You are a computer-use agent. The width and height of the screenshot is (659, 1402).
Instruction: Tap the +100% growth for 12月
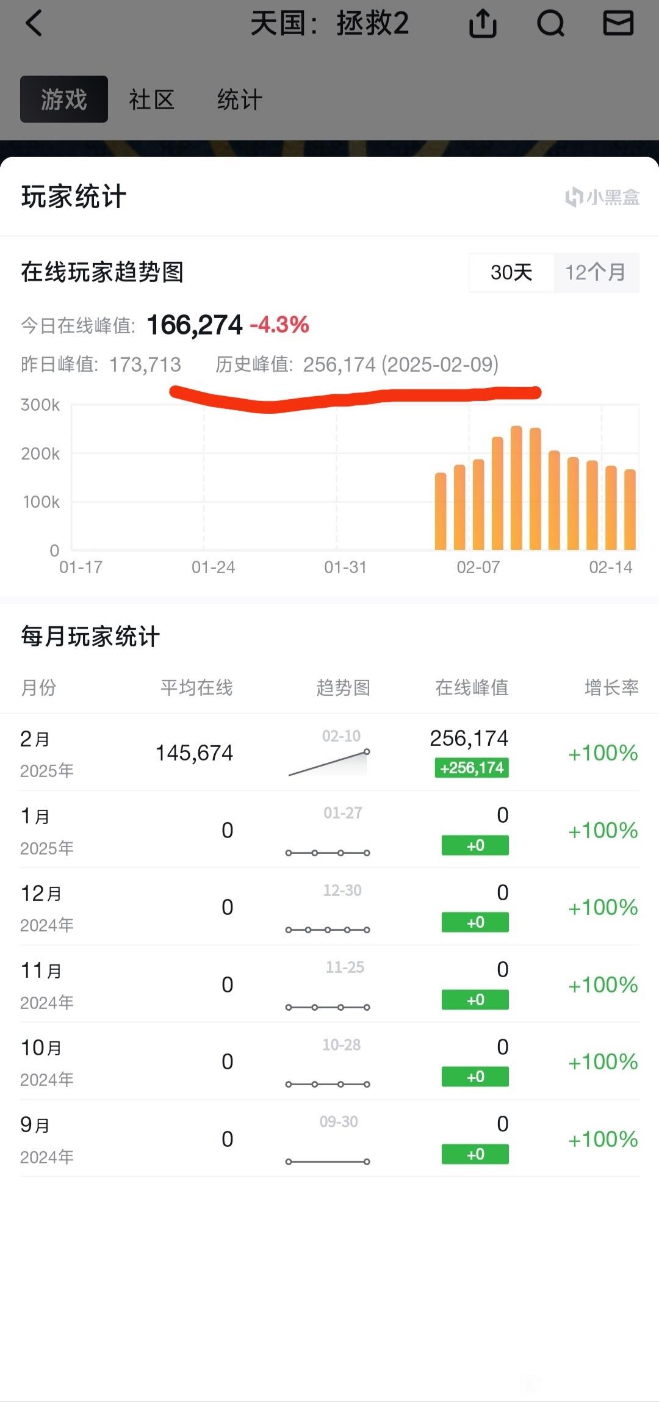[x=603, y=907]
